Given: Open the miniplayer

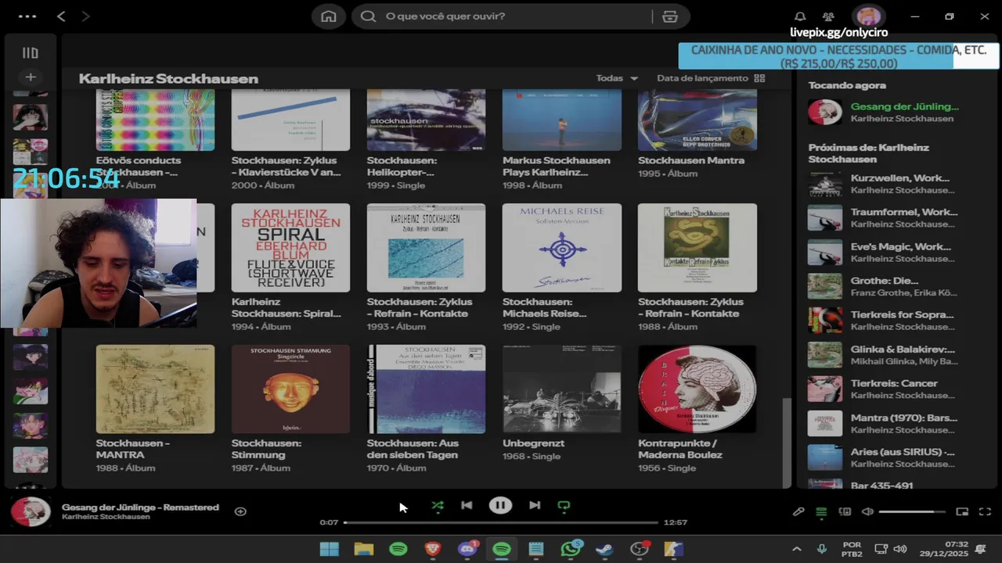Looking at the screenshot, I should pyautogui.click(x=962, y=511).
